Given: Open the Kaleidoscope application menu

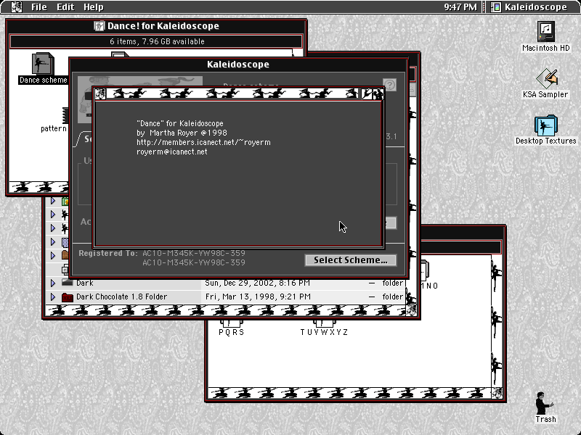Looking at the screenshot, I should tap(530, 7).
